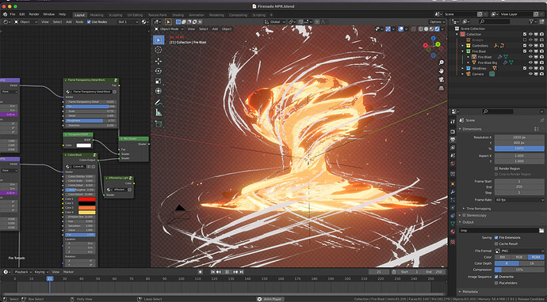Image resolution: width=547 pixels, height=302 pixels.
Task: Hide the Camera in viewport via eye icon
Action: [530, 74]
